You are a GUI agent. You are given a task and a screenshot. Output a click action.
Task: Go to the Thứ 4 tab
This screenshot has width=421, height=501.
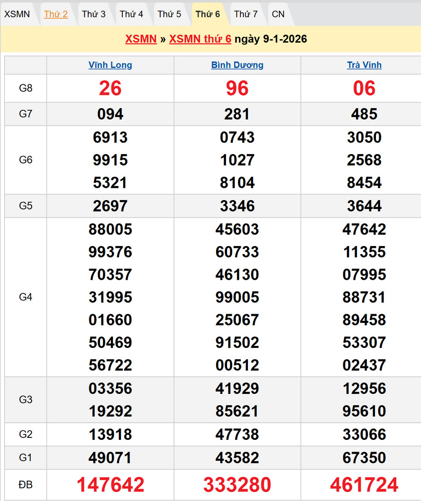pos(131,14)
